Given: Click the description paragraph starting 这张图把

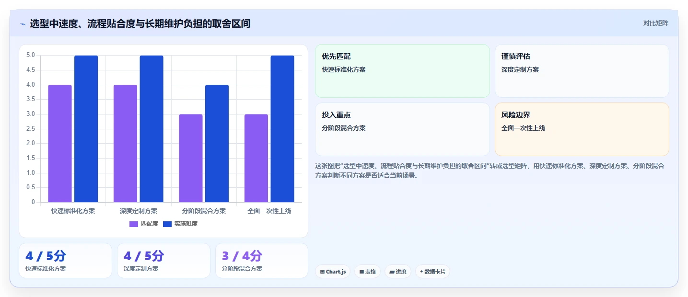Looking at the screenshot, I should coord(490,171).
